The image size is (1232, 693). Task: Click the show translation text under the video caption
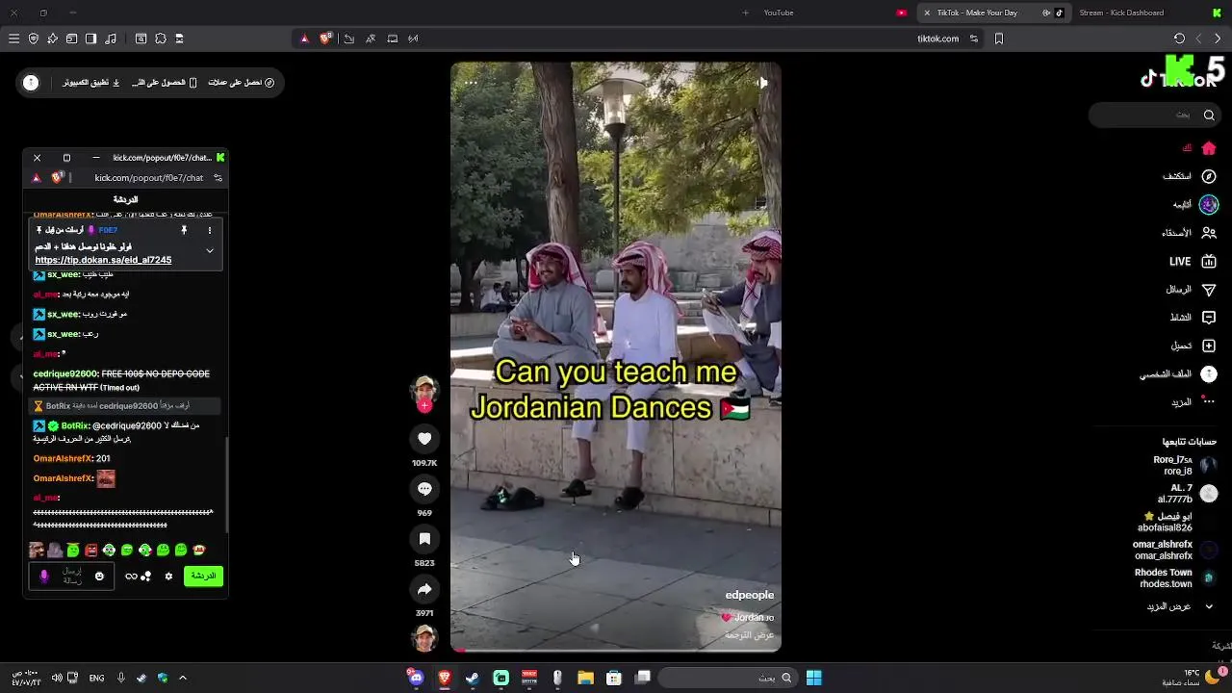(x=749, y=635)
